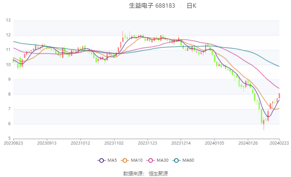291x177 pixels.
Task: Click the 13 price axis label
Action: [8, 20]
